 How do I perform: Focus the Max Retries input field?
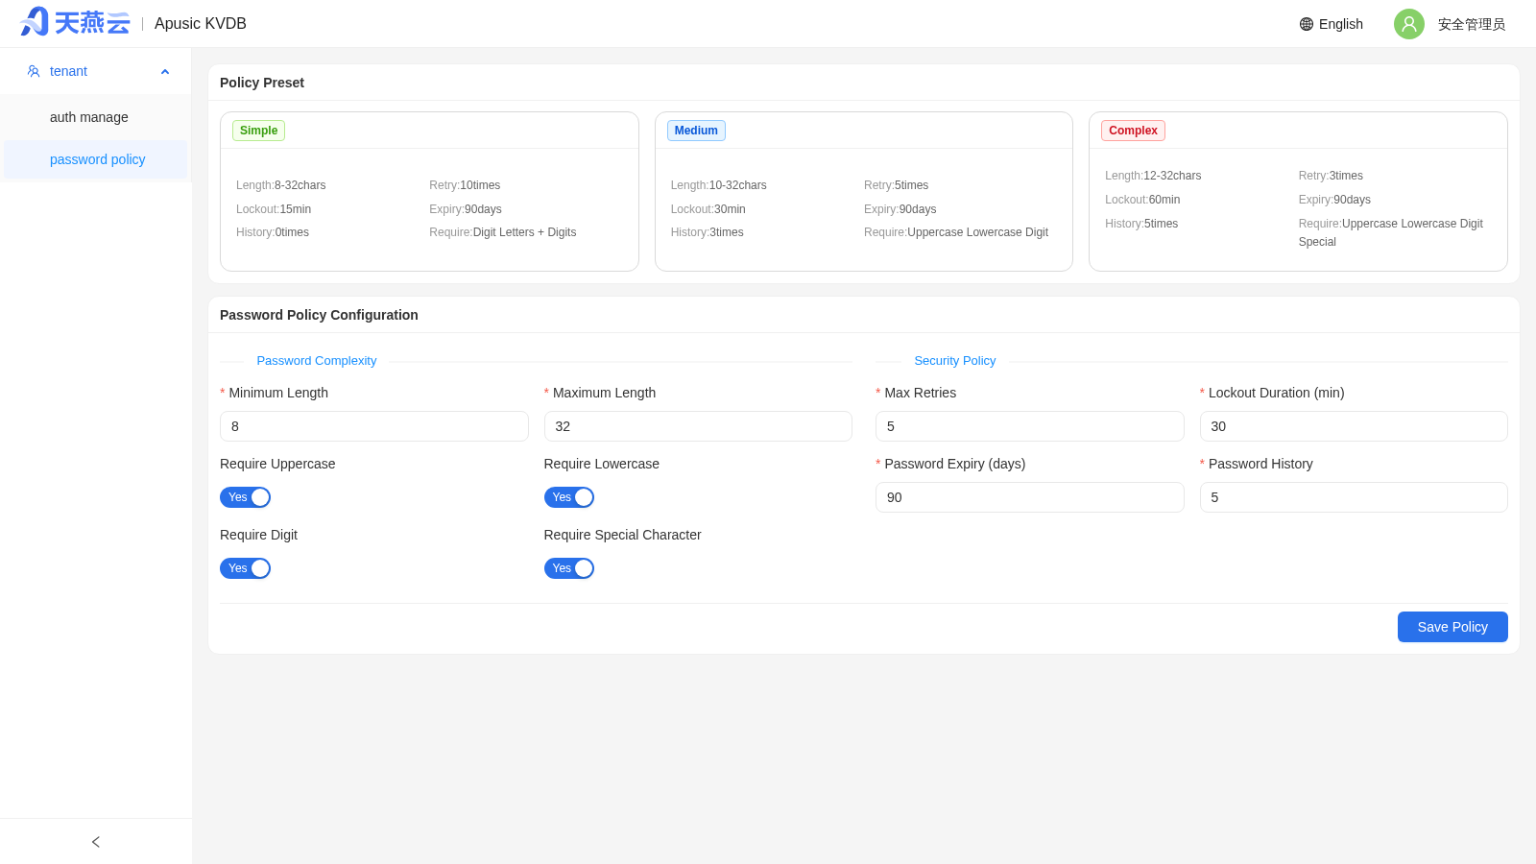tap(1029, 426)
